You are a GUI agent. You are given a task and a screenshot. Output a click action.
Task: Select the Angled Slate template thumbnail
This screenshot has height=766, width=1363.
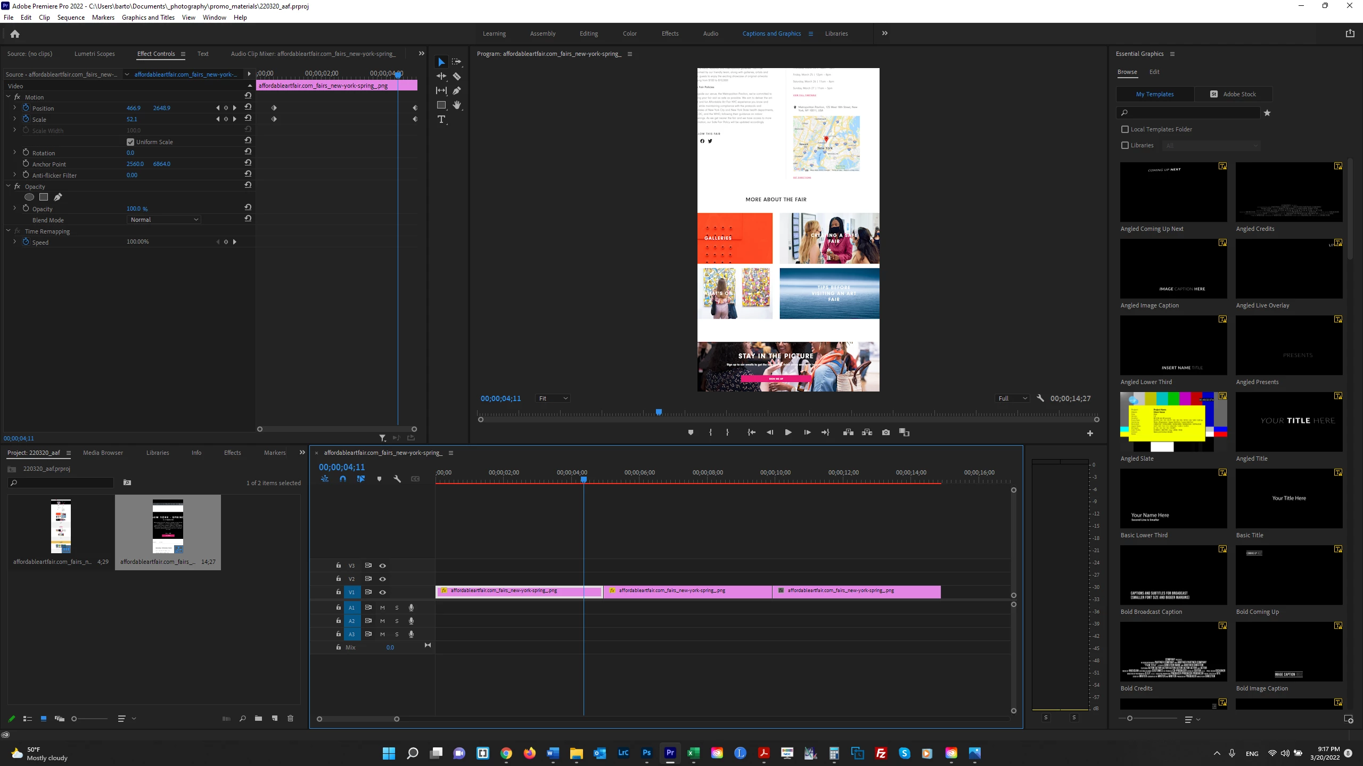(x=1173, y=422)
